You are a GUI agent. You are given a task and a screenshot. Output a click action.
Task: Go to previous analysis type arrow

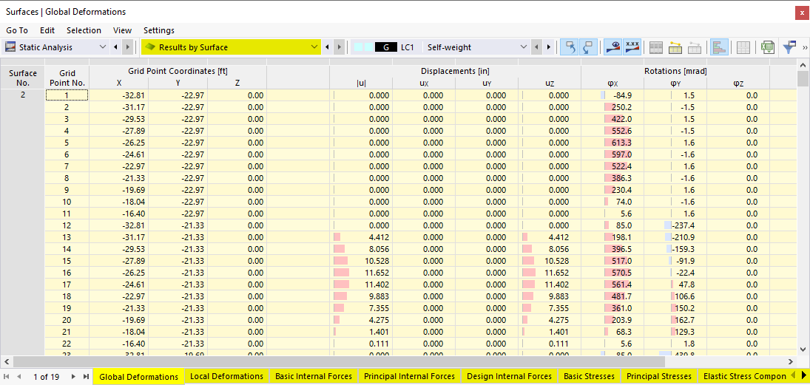coord(115,47)
